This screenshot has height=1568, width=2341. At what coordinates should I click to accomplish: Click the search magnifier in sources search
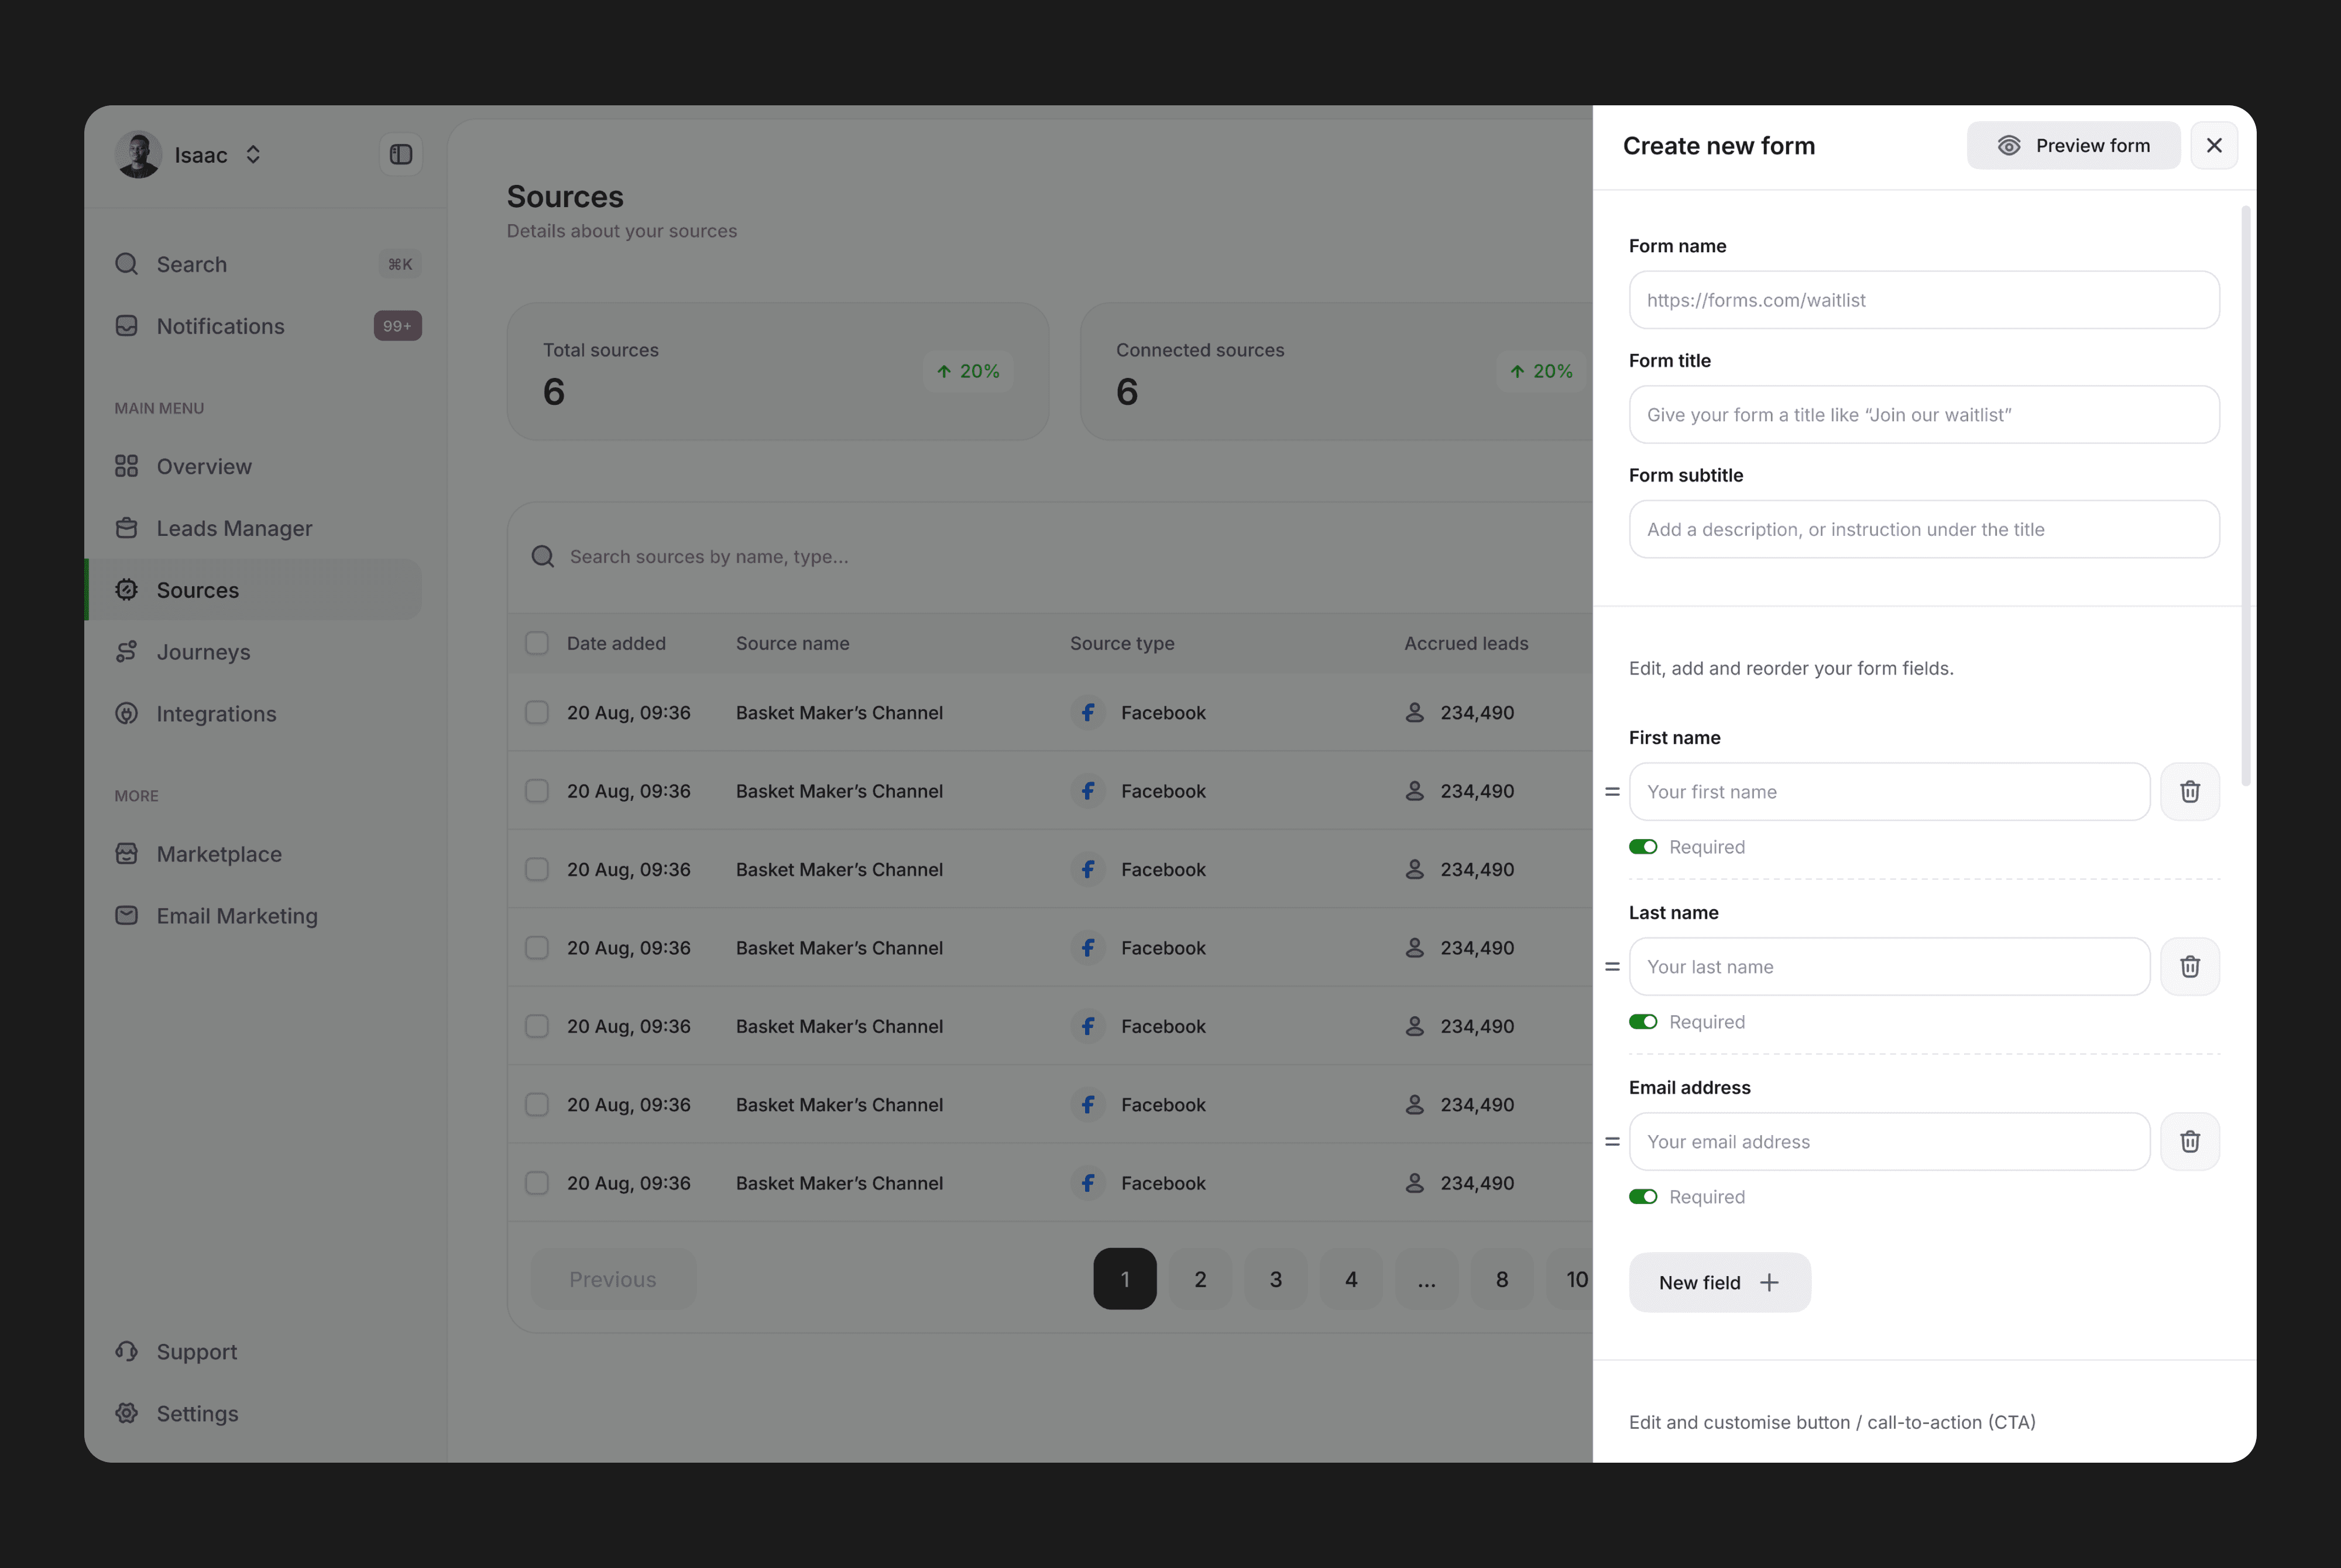point(543,557)
